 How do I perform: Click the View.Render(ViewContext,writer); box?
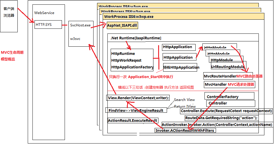click(x=138, y=98)
